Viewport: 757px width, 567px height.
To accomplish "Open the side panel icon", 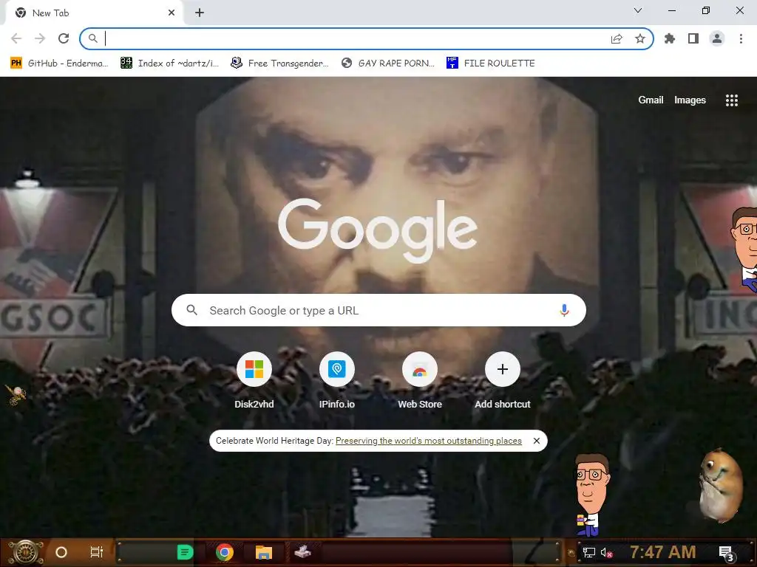I will (693, 38).
